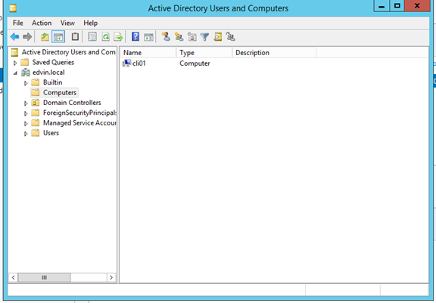Toggle Show/Hide Action Pane icon
The image size is (436, 303).
tap(149, 36)
